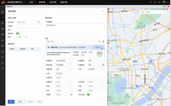The width and height of the screenshot is (171, 106).
Task: Toggle the 是否回访 switch
Action: coord(18,33)
